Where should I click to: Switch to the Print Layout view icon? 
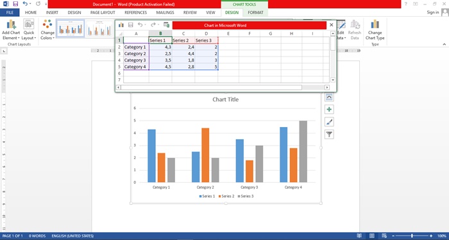click(371, 236)
